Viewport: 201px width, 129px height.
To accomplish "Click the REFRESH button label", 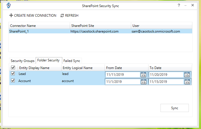I will [72, 16].
